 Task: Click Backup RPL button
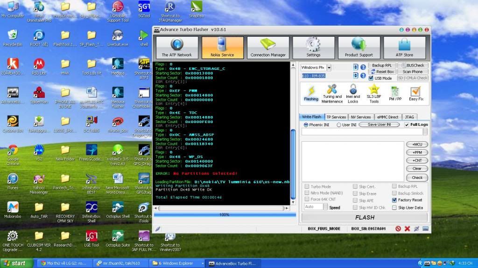click(x=382, y=65)
